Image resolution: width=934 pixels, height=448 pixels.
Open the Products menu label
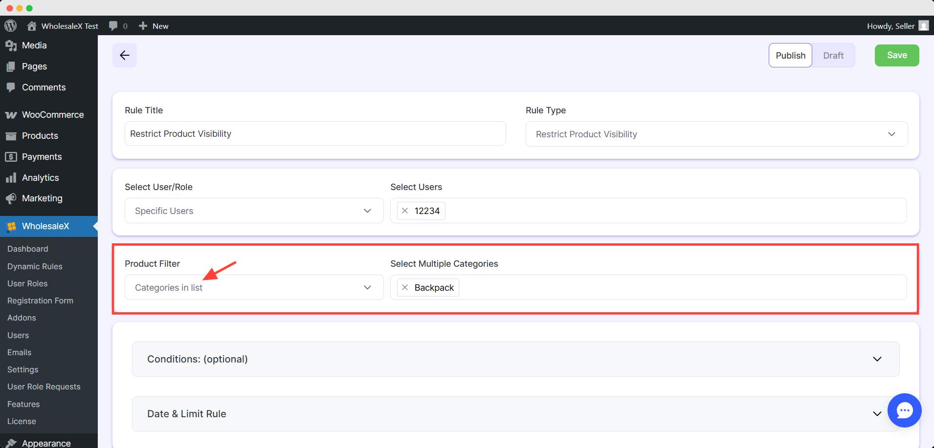[x=40, y=136]
